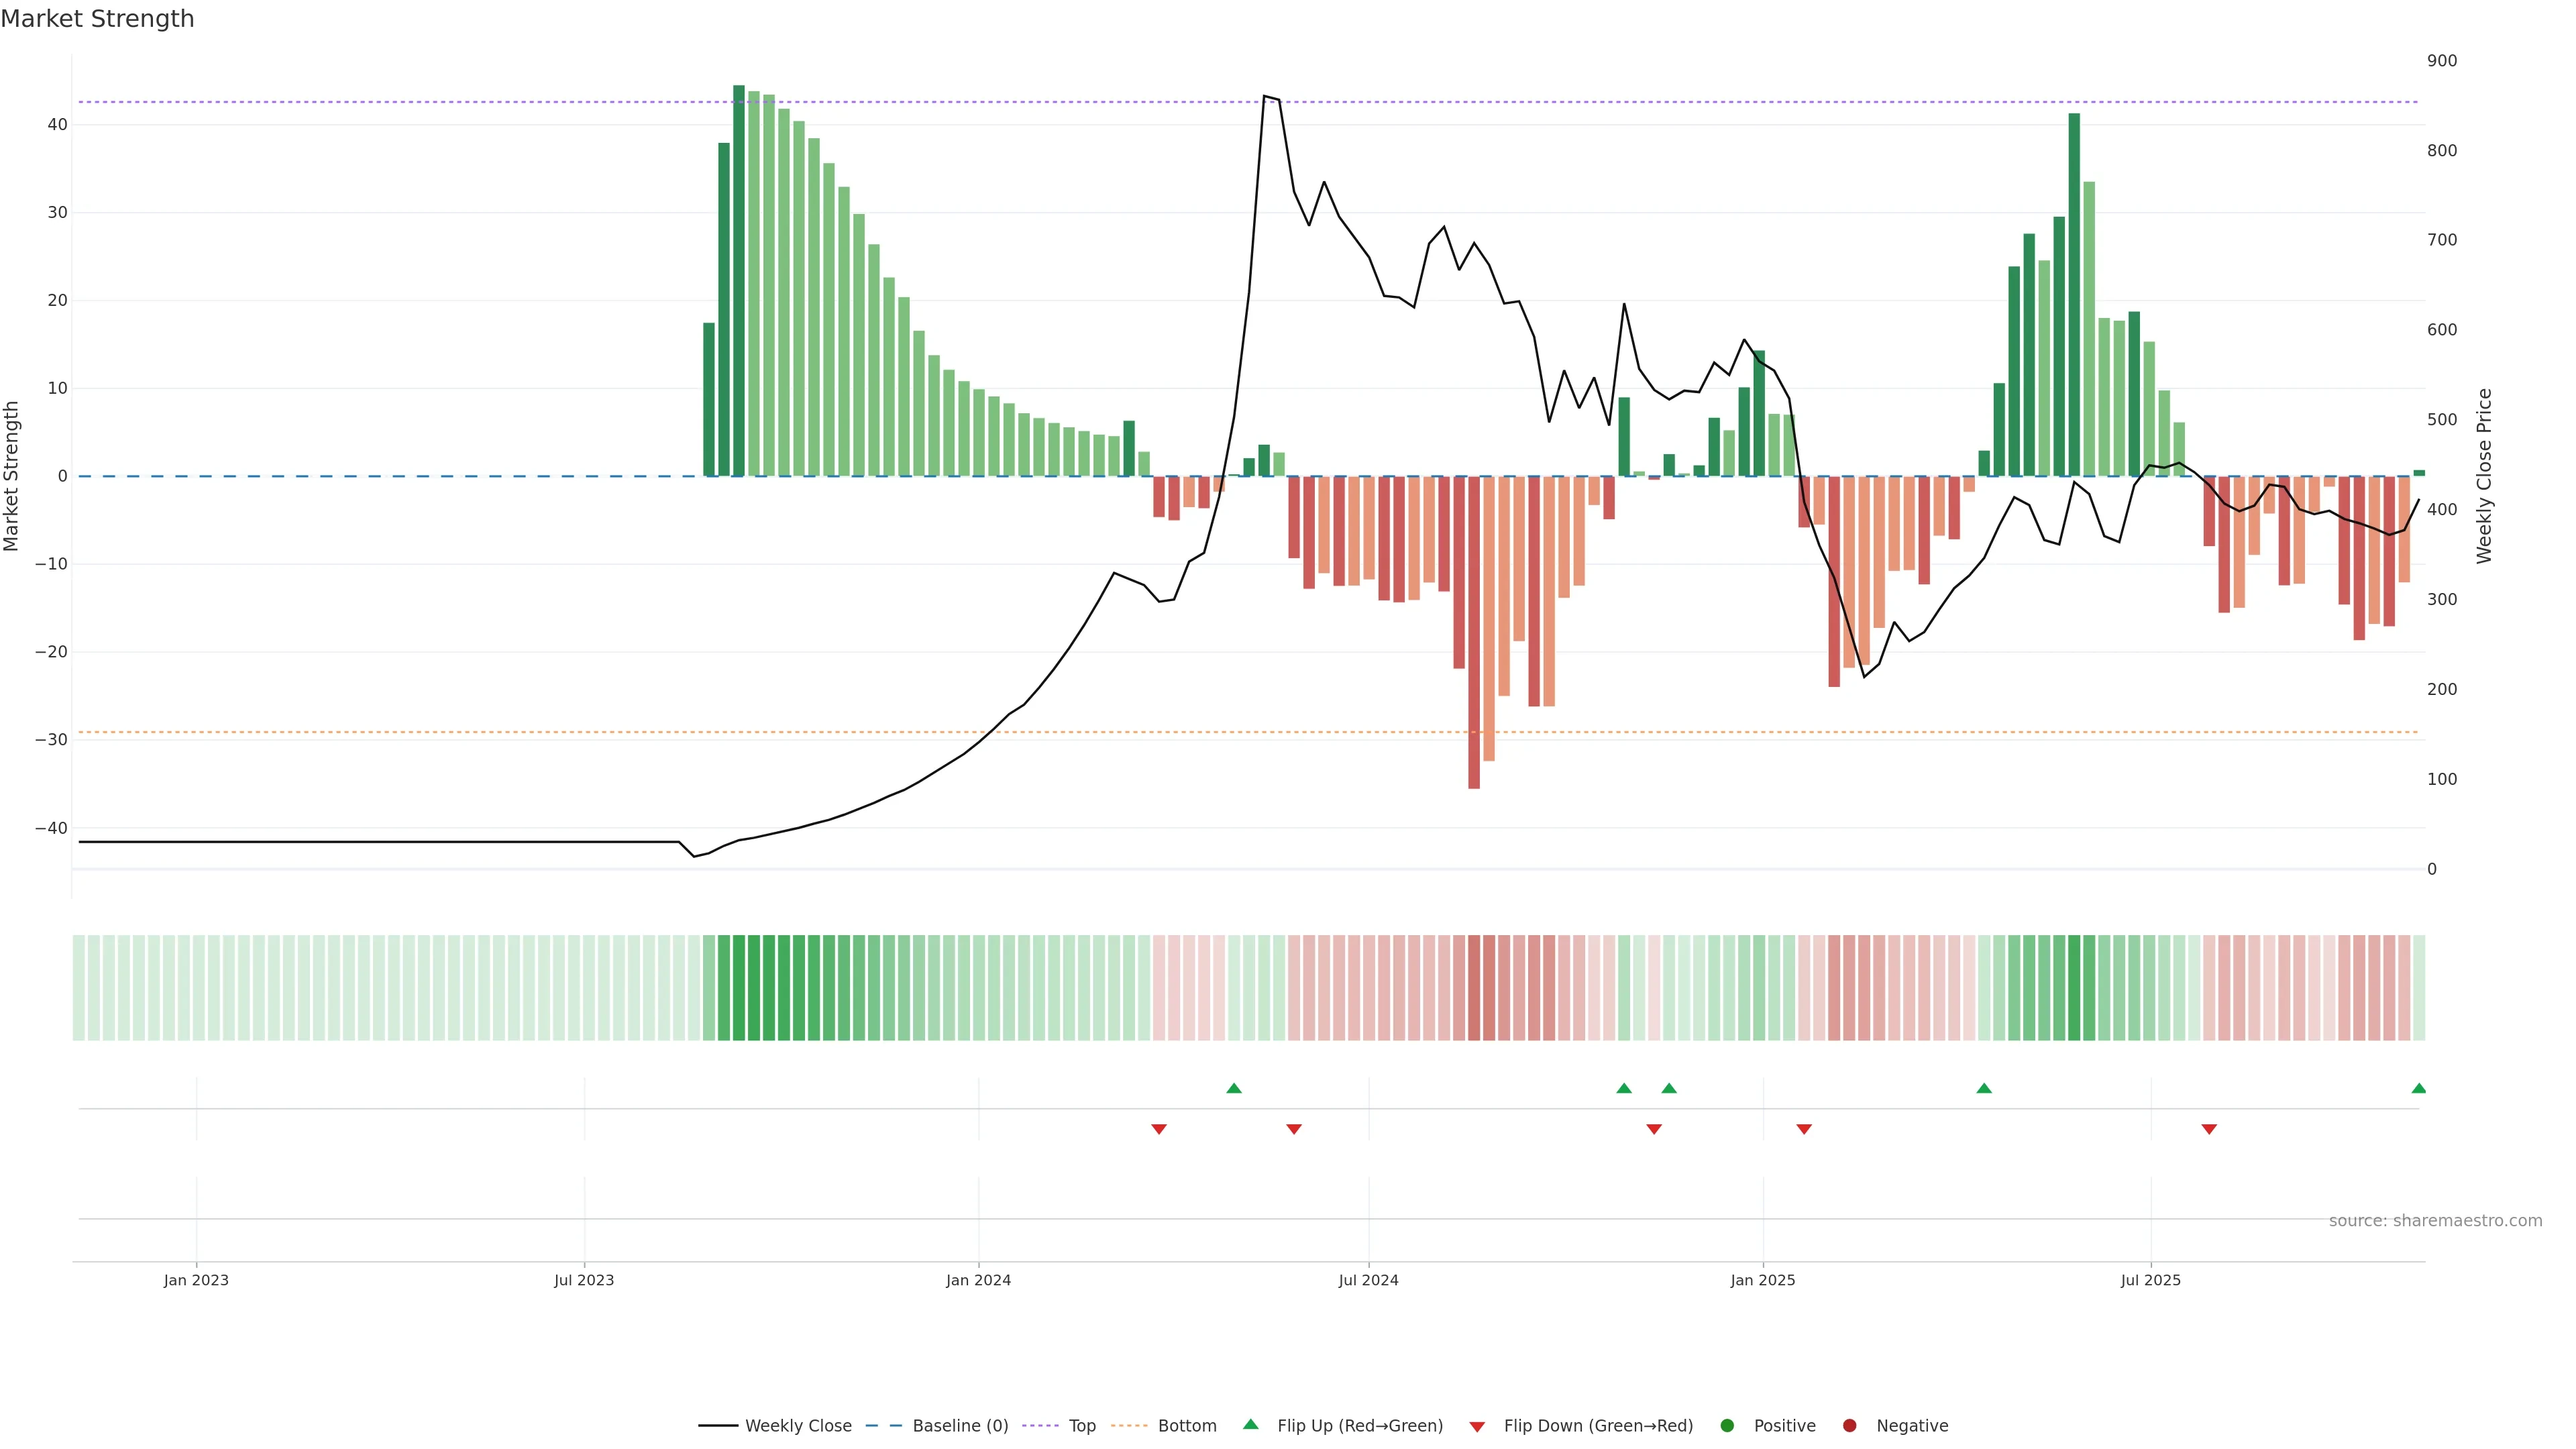Screen dimensions: 2576x1449
Task: Click the first green flip-up triangle marker
Action: [x=1234, y=1088]
